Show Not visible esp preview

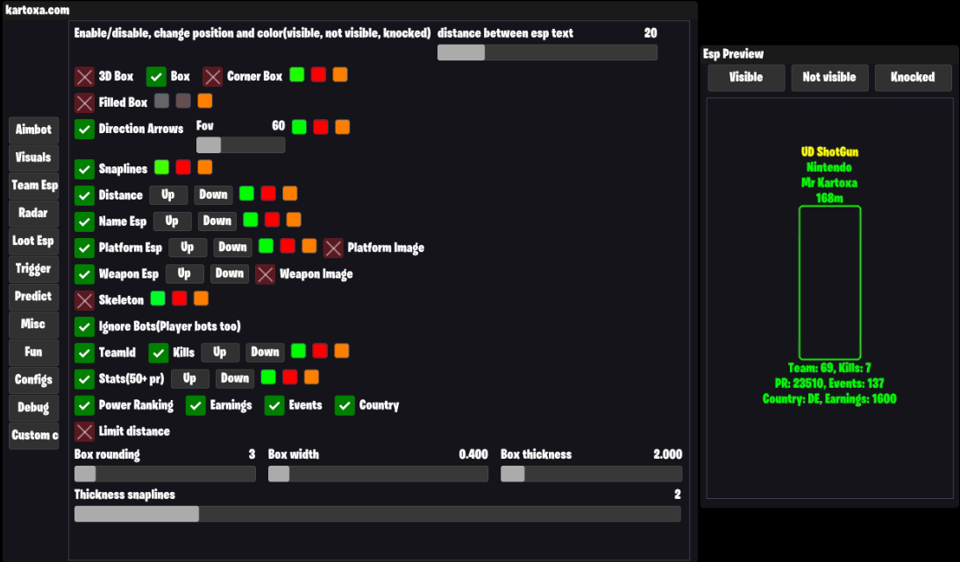pyautogui.click(x=829, y=77)
